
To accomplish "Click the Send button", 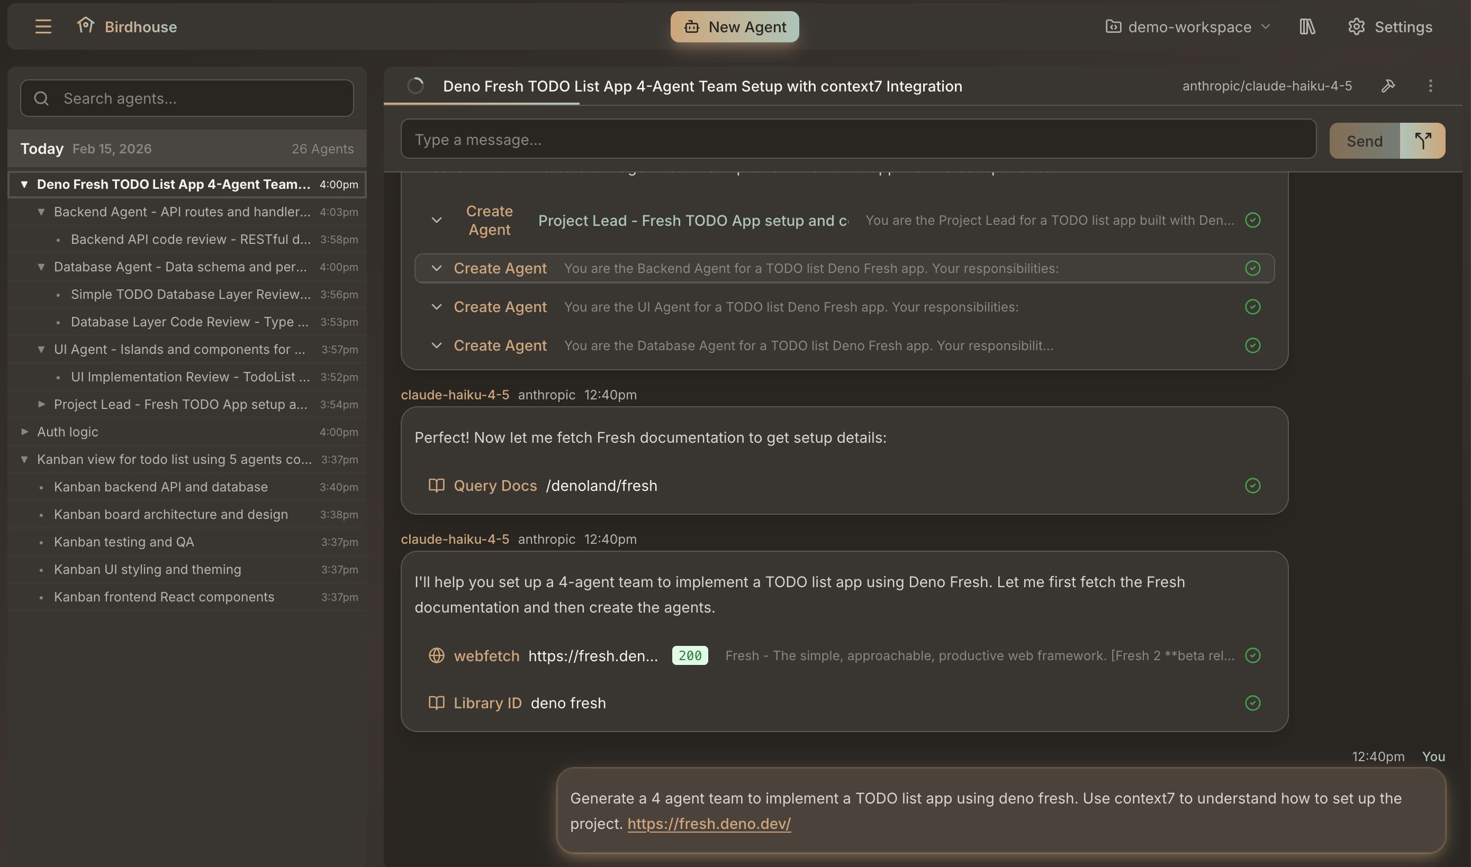I will (x=1364, y=140).
